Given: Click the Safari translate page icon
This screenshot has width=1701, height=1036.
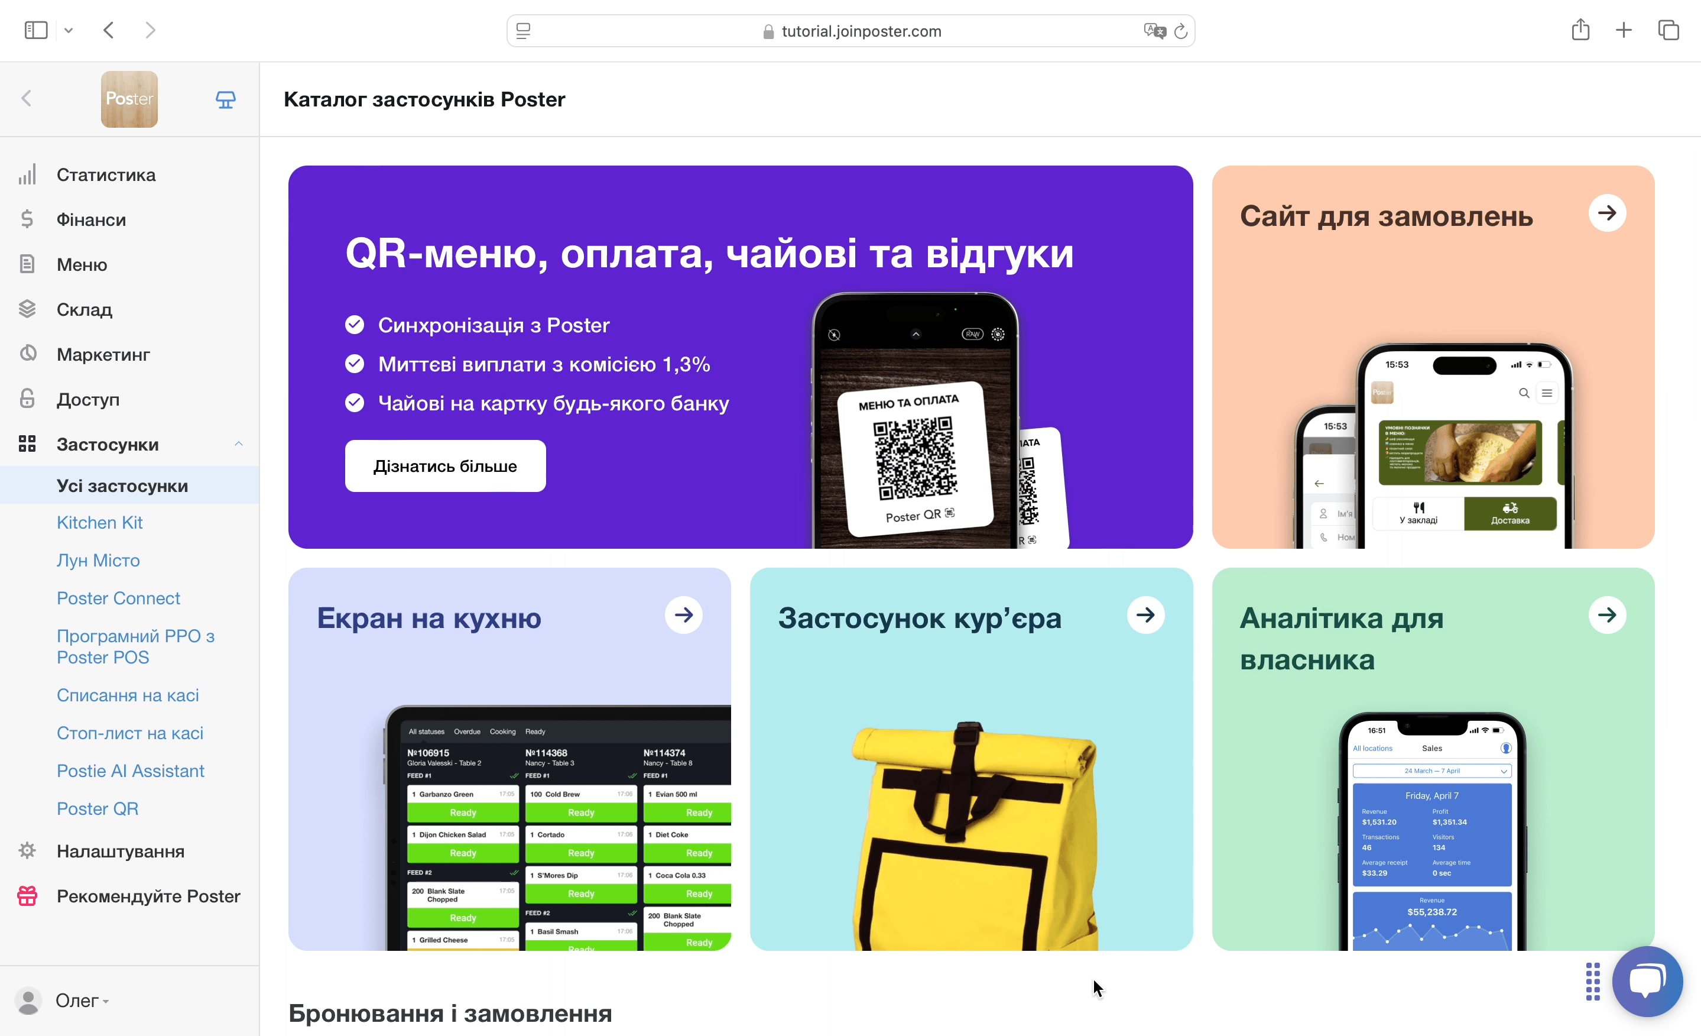Looking at the screenshot, I should point(1154,31).
